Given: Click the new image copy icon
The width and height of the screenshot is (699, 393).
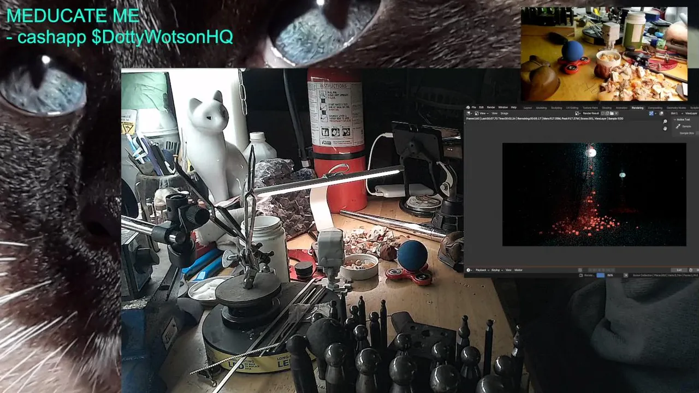Looking at the screenshot, I should [x=607, y=114].
